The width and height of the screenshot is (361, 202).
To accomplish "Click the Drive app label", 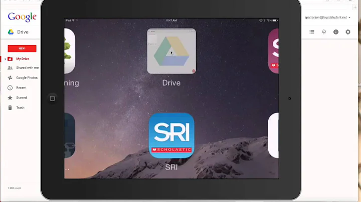I will coord(171,82).
